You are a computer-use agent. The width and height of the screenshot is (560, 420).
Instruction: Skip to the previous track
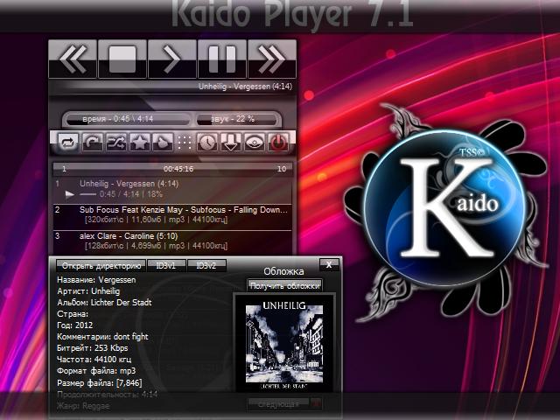tap(73, 59)
